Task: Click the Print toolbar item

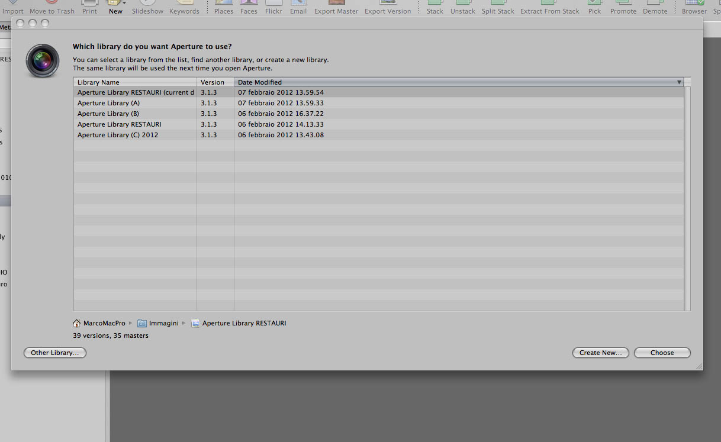Action: click(89, 8)
